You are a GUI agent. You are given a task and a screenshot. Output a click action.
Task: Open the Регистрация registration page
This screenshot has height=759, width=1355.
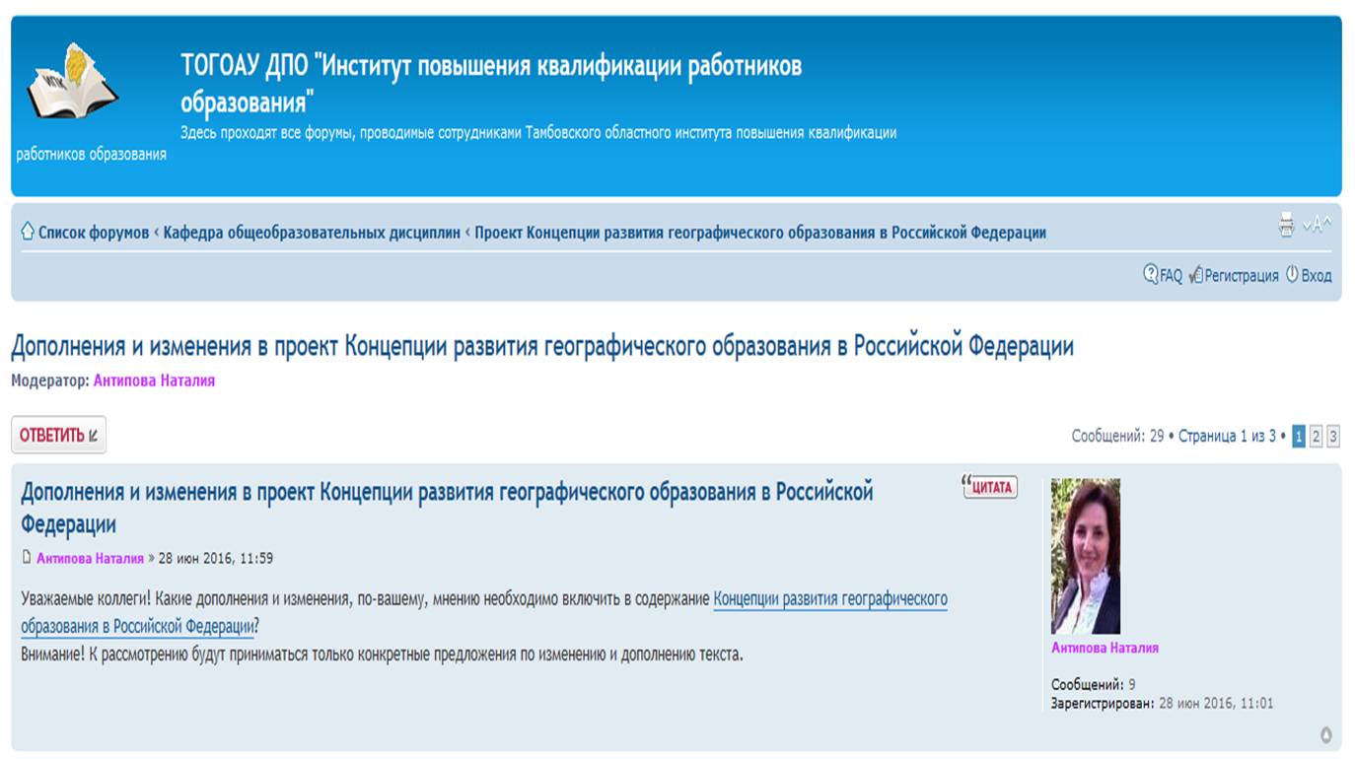coord(1234,276)
